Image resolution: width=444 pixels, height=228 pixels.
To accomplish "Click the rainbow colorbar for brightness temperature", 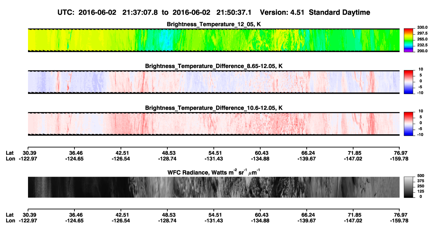I will point(408,40).
